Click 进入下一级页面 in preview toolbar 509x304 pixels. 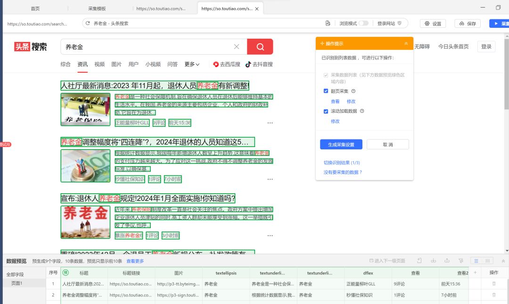(387, 261)
